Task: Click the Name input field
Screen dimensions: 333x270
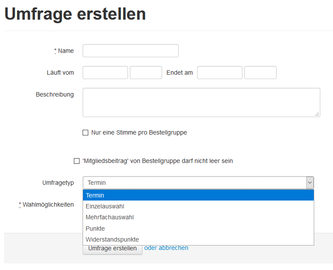Action: point(130,51)
